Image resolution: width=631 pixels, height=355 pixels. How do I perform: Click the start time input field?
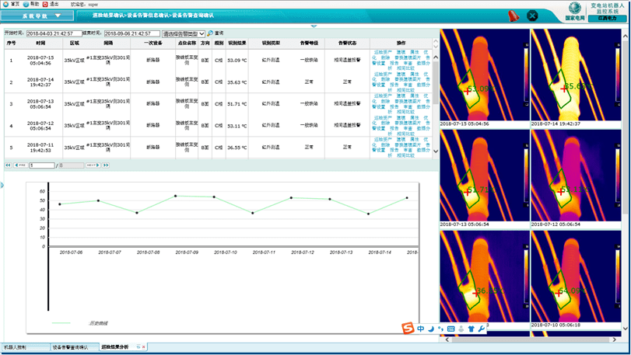pos(54,34)
